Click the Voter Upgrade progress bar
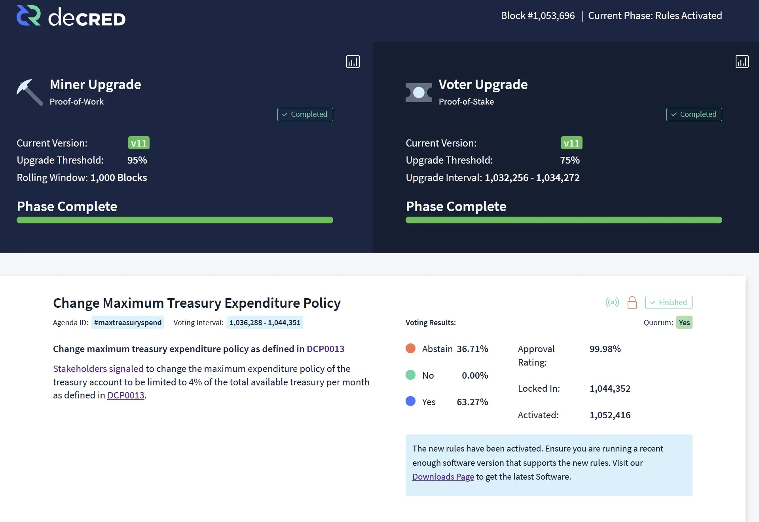Image resolution: width=759 pixels, height=522 pixels. 564,220
